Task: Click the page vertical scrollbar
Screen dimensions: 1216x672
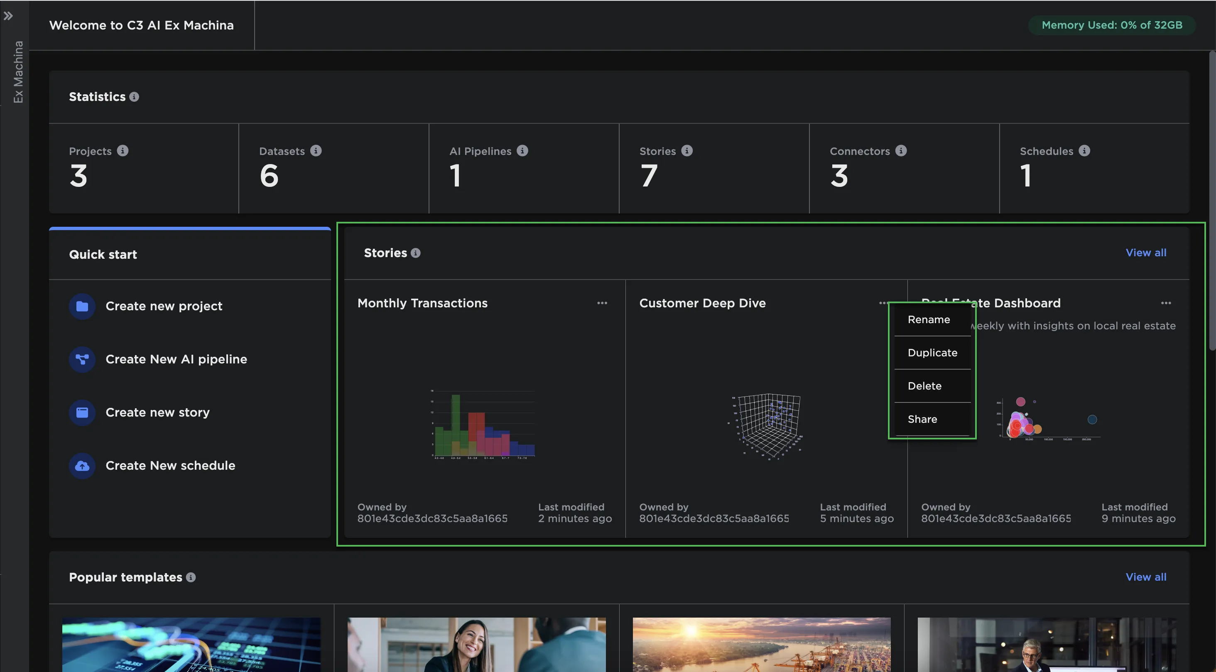Action: [1212, 201]
